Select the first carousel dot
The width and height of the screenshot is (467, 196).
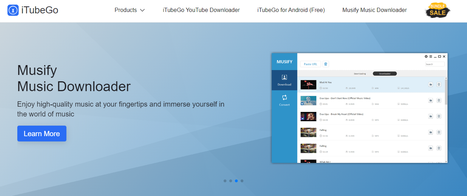[x=225, y=181]
